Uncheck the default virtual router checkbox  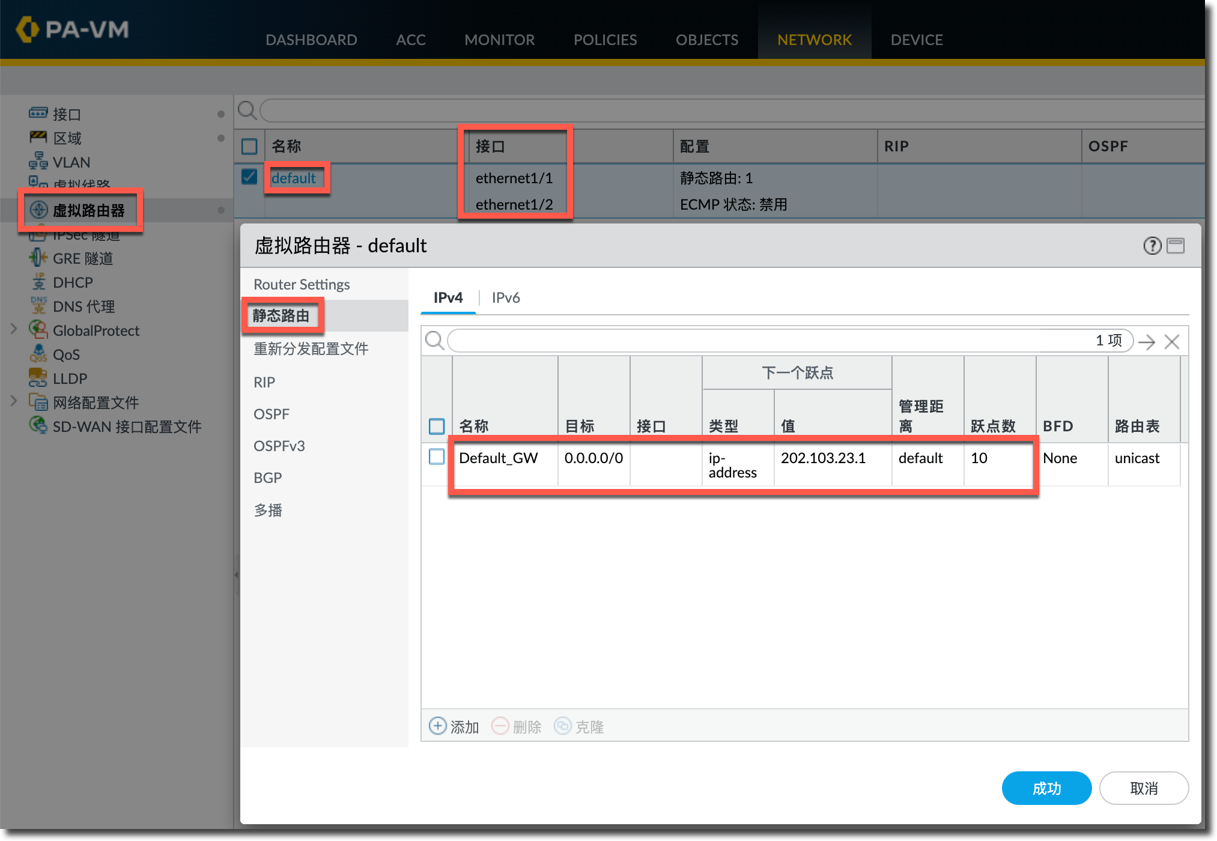(249, 177)
